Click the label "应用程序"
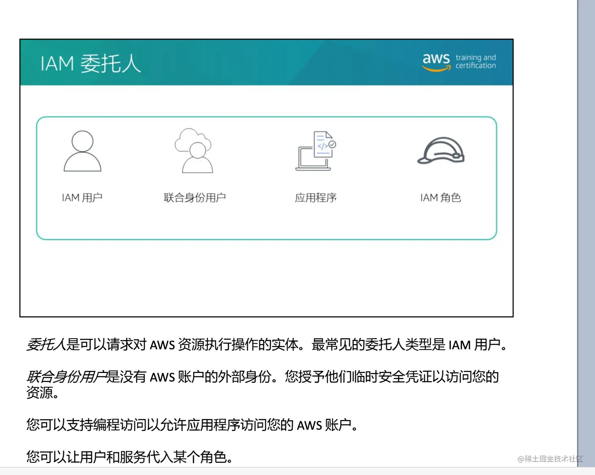Screen dimensions: 595x475 coord(316,198)
